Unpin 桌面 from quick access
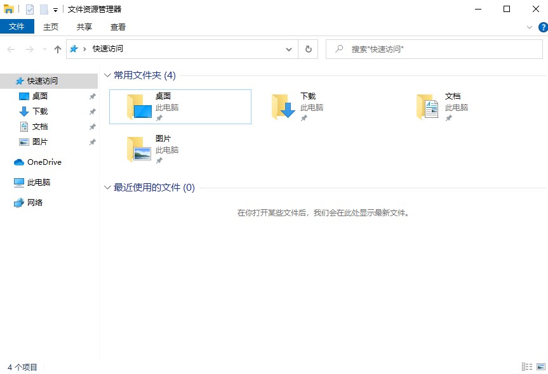 point(92,96)
